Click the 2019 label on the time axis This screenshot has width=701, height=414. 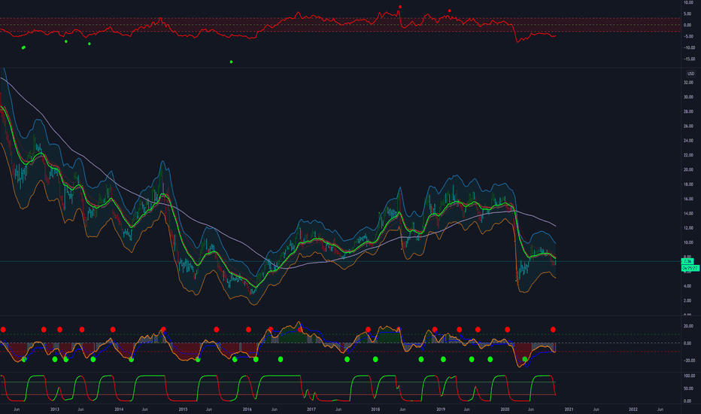pos(441,409)
